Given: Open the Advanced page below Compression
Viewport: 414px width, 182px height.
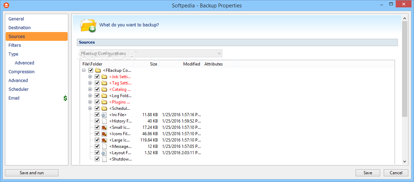Looking at the screenshot, I should [x=37, y=81].
